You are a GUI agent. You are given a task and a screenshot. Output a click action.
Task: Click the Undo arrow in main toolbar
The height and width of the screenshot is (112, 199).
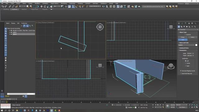click(x=2, y=7)
